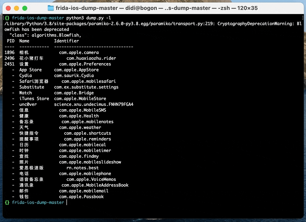Click the 'unc0ver' name entry

(28, 104)
